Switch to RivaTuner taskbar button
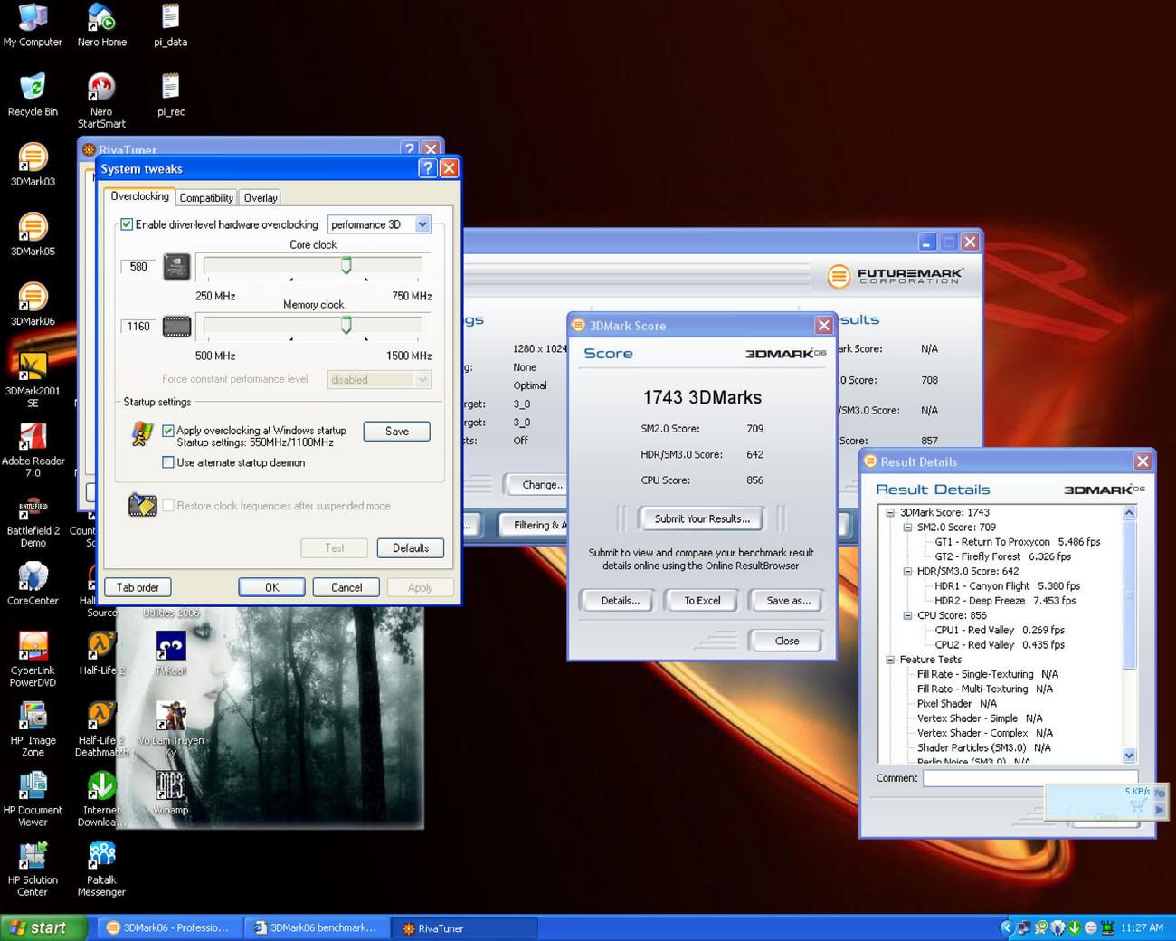The height and width of the screenshot is (941, 1176). tap(465, 927)
